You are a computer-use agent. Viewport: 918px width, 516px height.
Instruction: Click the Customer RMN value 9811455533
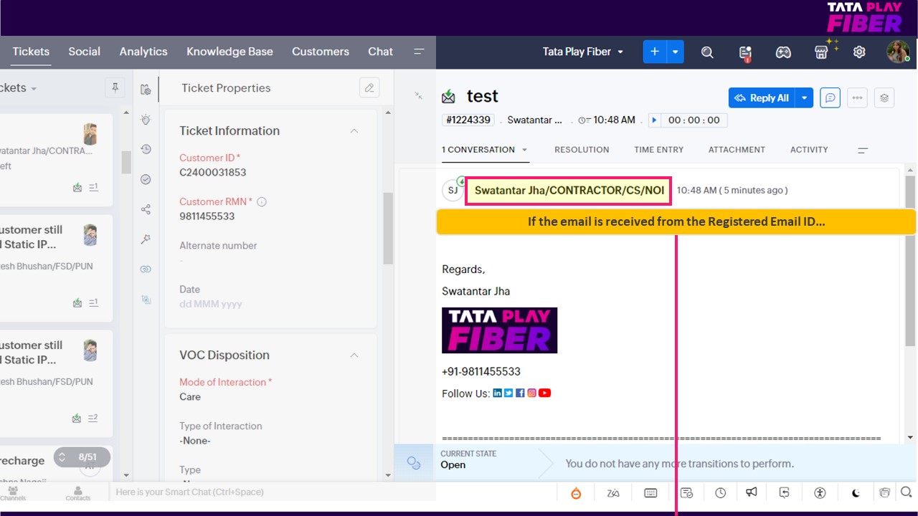[207, 216]
